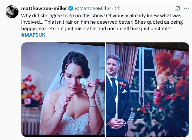Click the groom's red boutonniere flower
The image size is (192, 140).
pyautogui.click(x=122, y=85)
